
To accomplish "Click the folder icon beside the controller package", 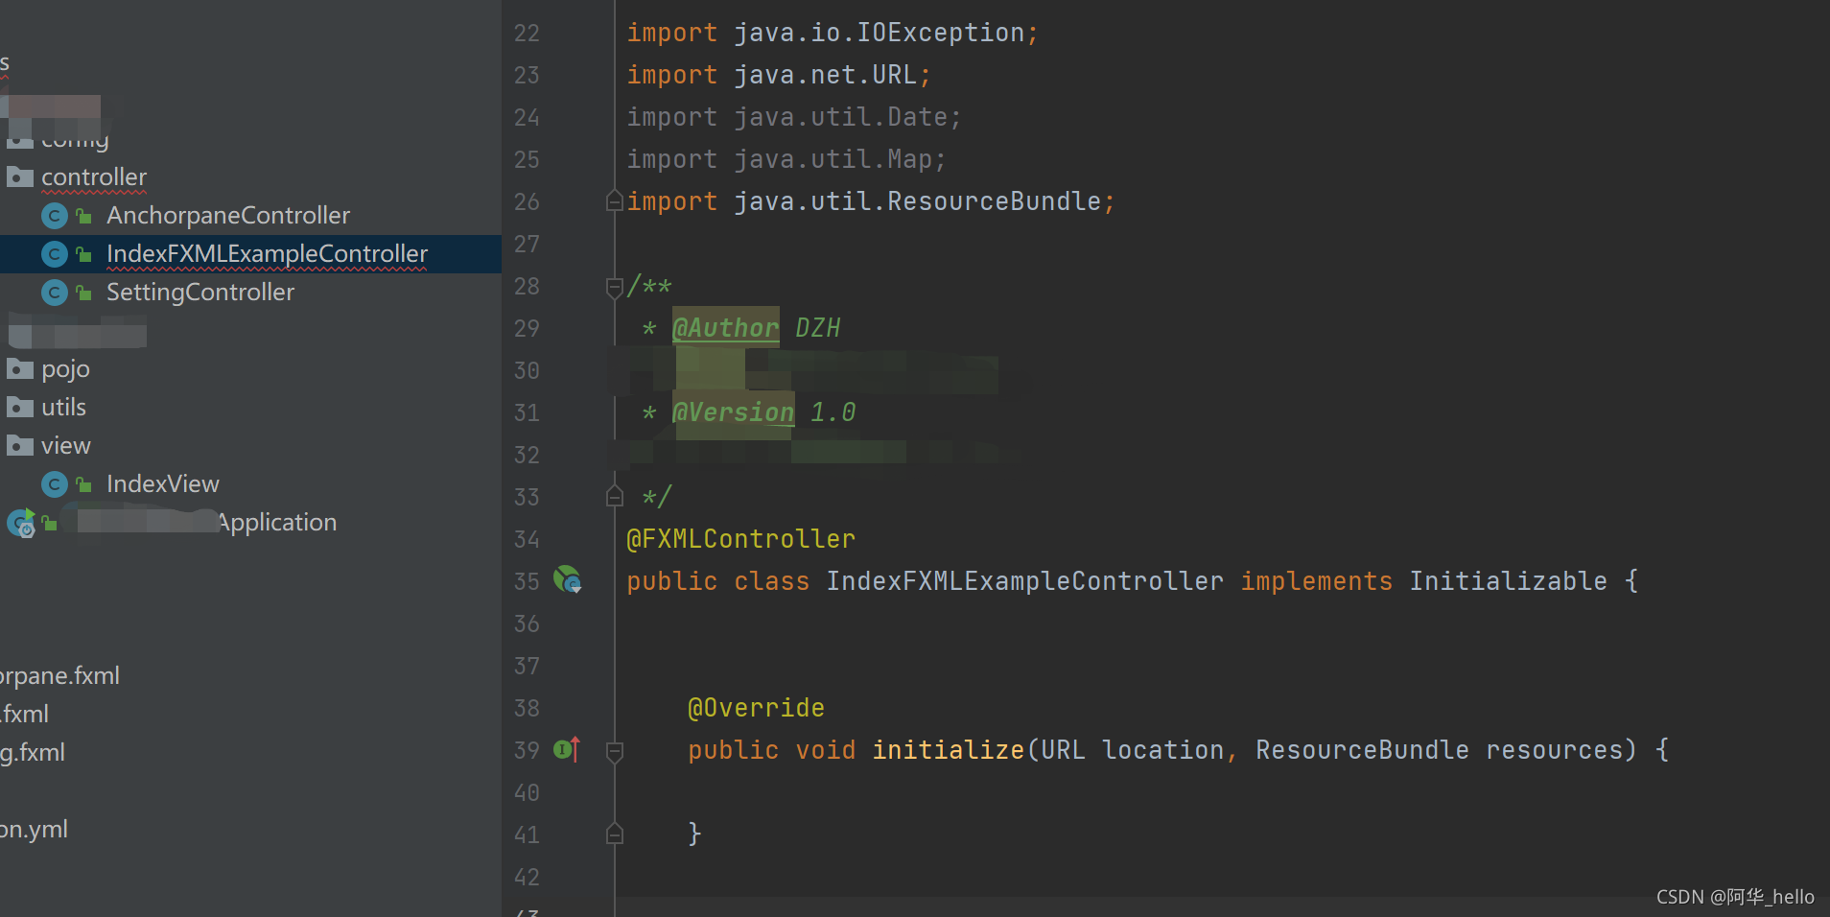I will (19, 177).
